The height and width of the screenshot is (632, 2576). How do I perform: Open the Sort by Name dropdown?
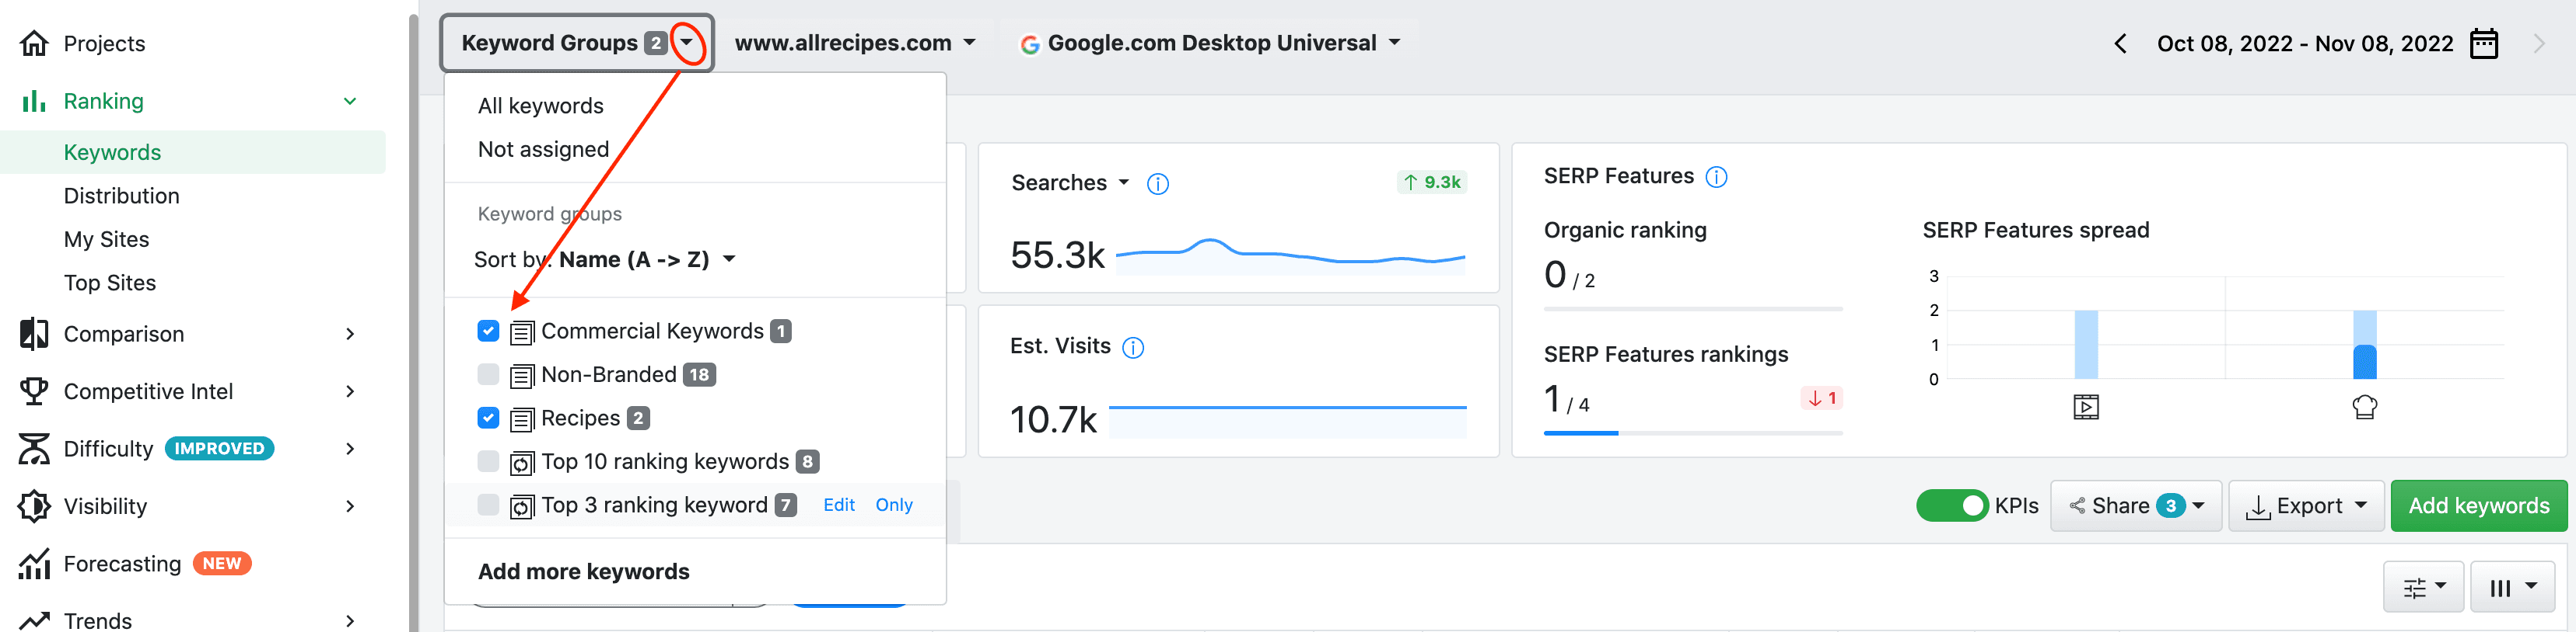point(604,259)
